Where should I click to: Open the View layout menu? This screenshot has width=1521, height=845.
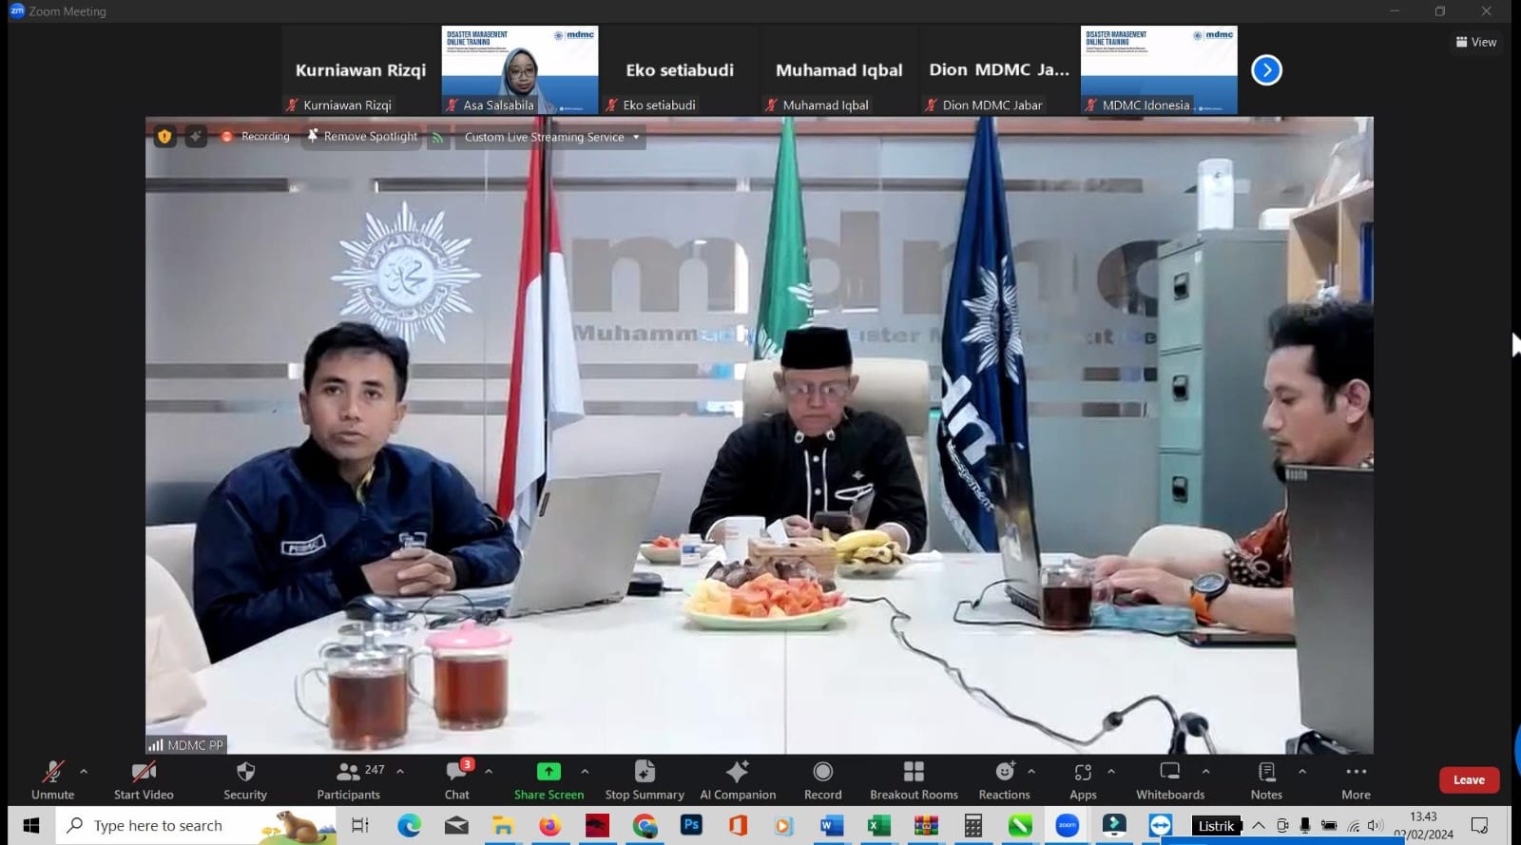click(1476, 42)
